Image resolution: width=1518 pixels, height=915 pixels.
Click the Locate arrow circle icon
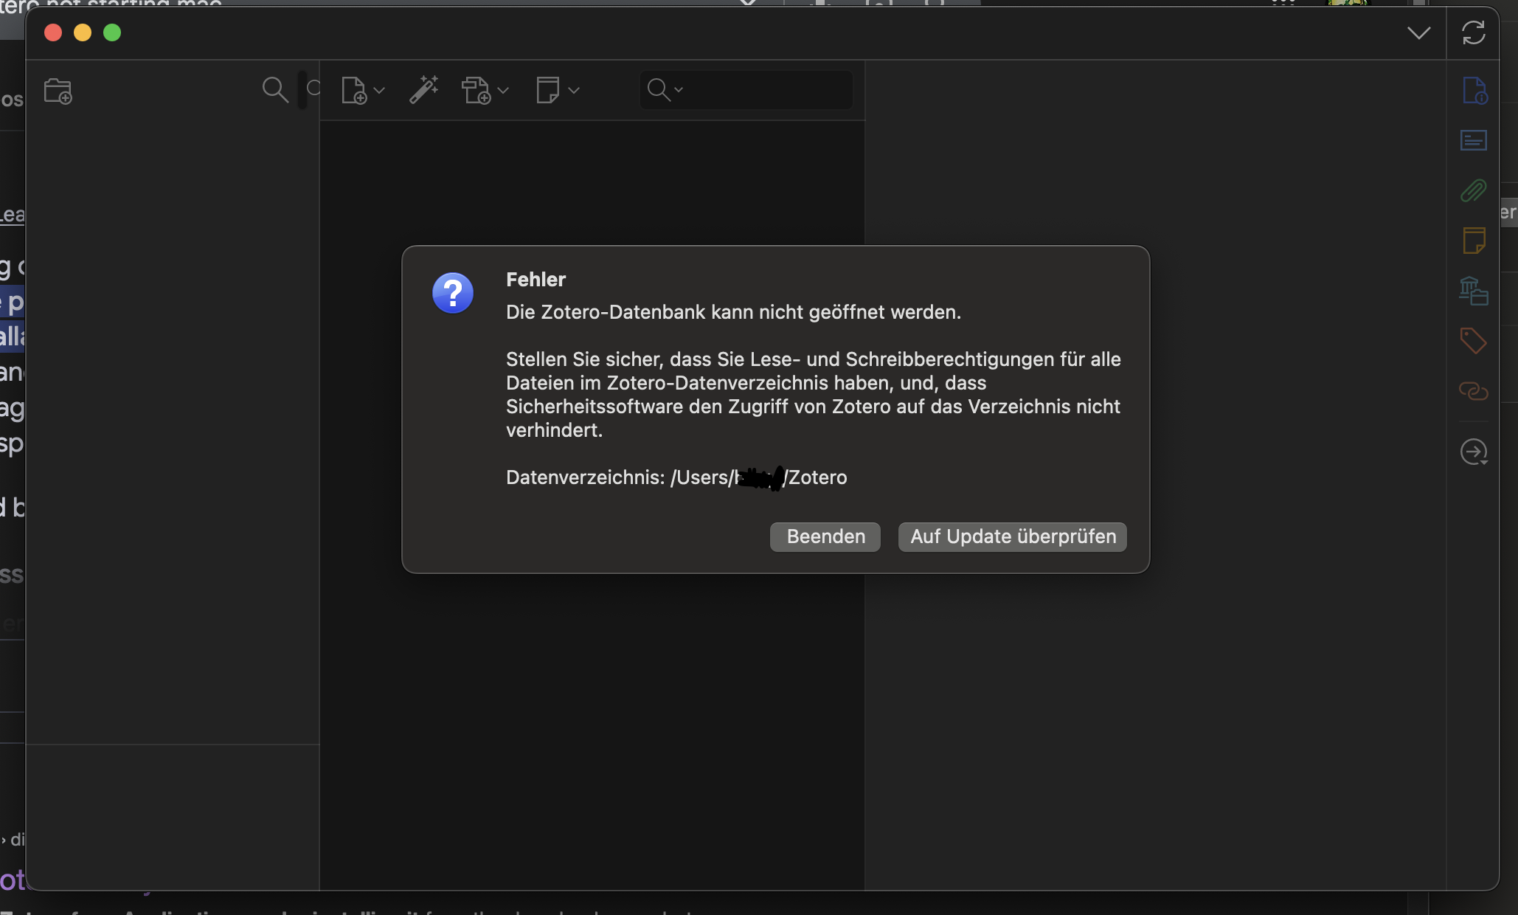(1474, 452)
